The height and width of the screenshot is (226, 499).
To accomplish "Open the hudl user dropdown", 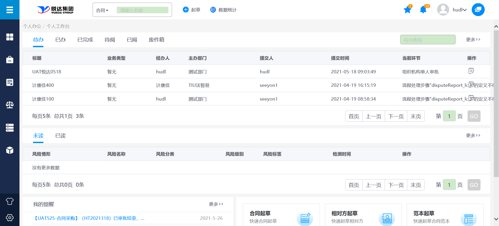I will (x=459, y=10).
